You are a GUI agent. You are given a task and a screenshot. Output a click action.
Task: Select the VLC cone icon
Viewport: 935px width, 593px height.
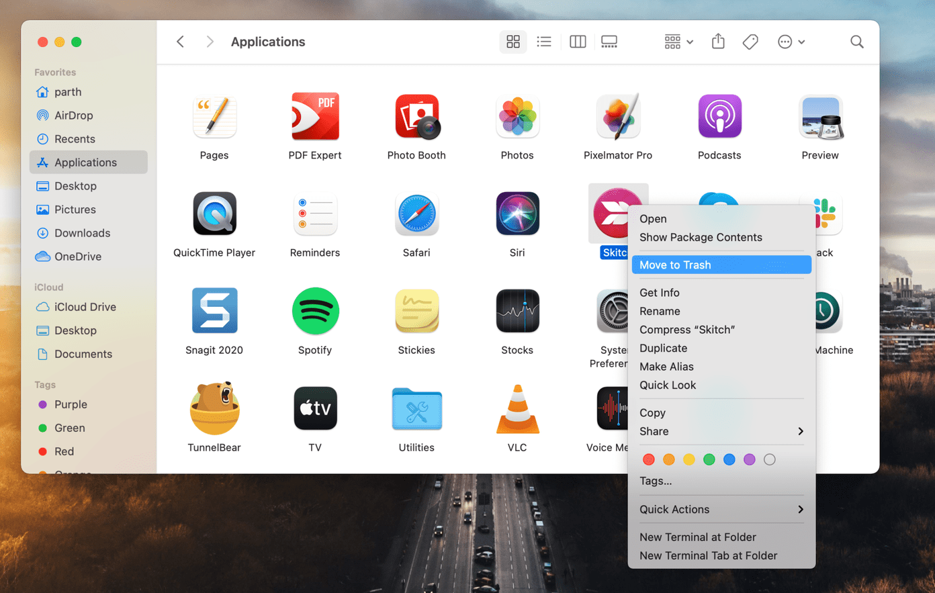coord(517,408)
